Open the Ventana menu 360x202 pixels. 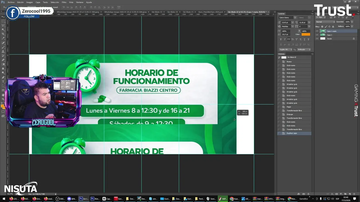pyautogui.click(x=80, y=2)
